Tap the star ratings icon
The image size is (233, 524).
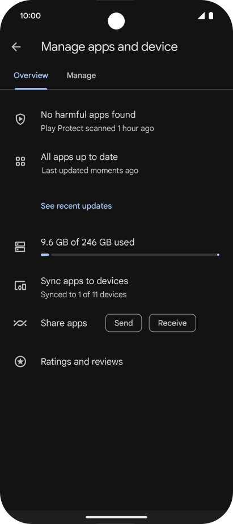(x=20, y=362)
